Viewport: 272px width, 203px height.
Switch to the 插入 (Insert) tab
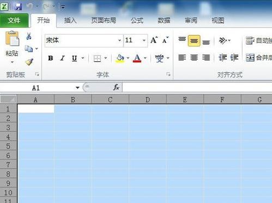(70, 21)
